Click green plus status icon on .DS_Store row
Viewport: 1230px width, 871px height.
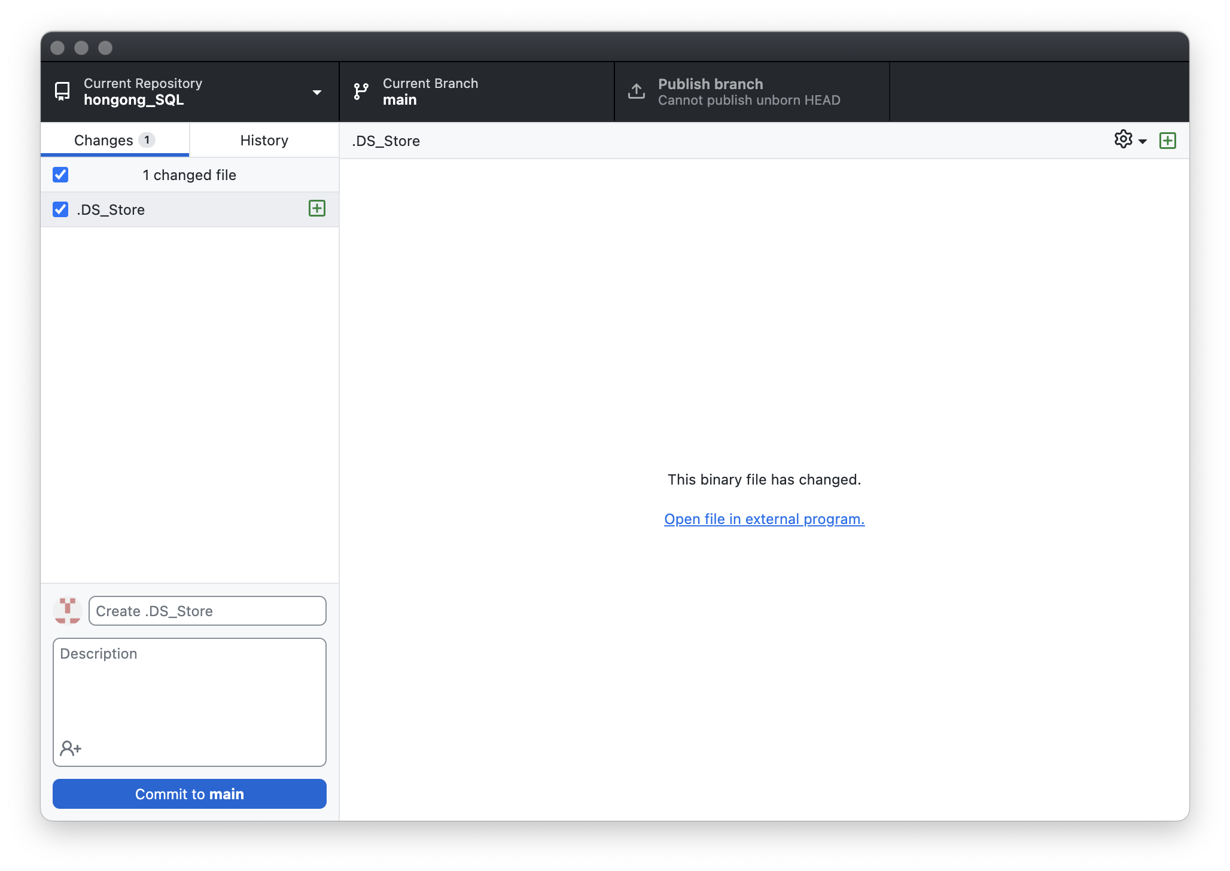click(316, 209)
